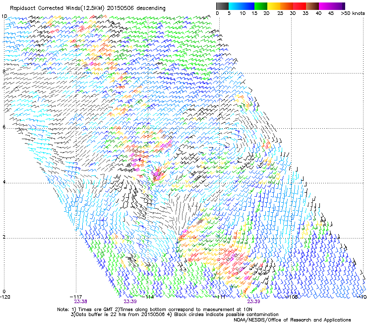367x323 pixels.
Task: Click the "Black circles indicate possible contamination" note
Action: click(x=226, y=315)
